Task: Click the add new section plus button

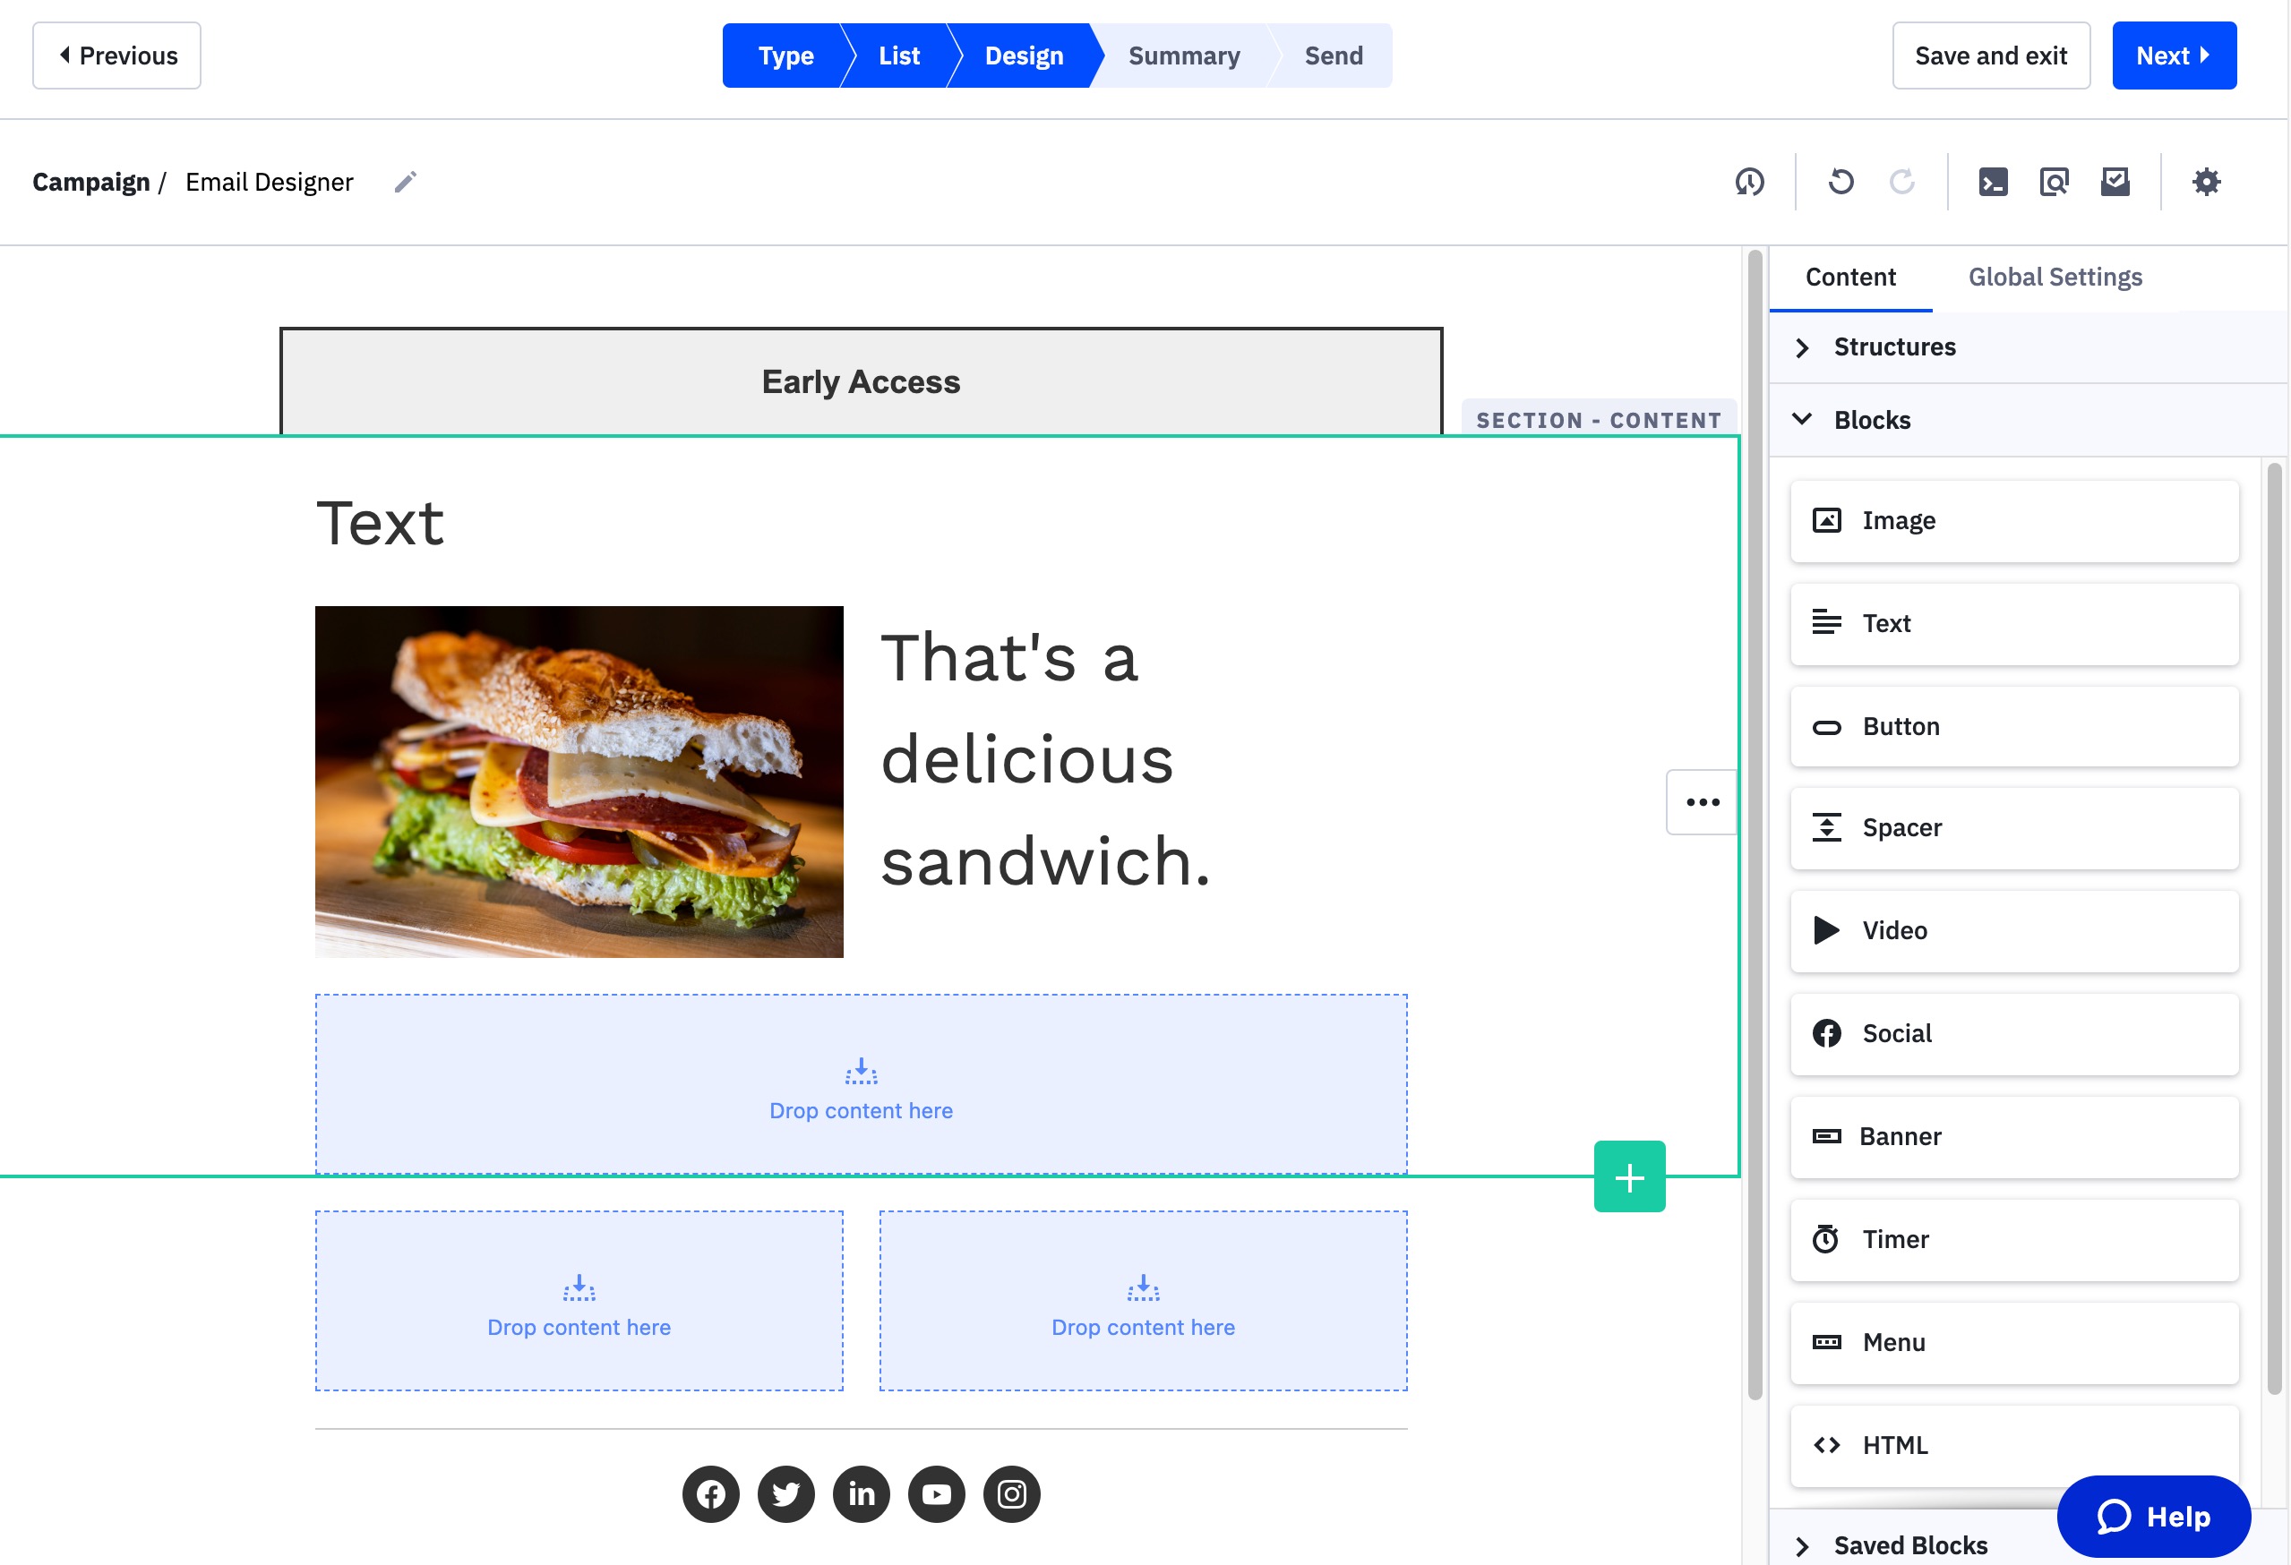Action: pyautogui.click(x=1629, y=1176)
